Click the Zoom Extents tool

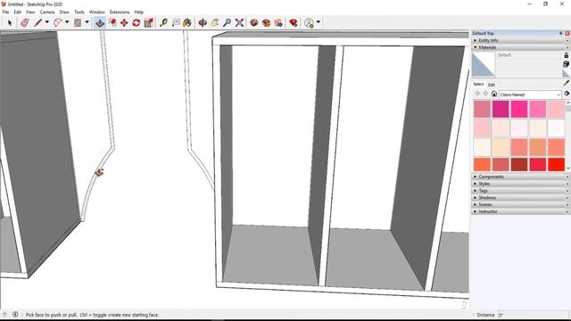239,23
